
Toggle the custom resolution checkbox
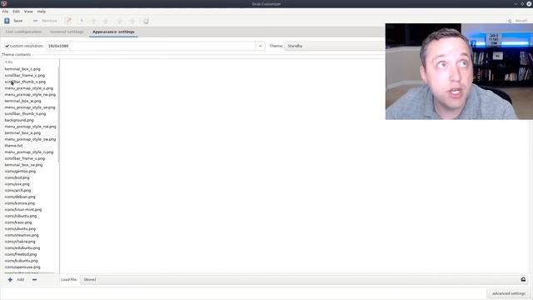coord(7,46)
